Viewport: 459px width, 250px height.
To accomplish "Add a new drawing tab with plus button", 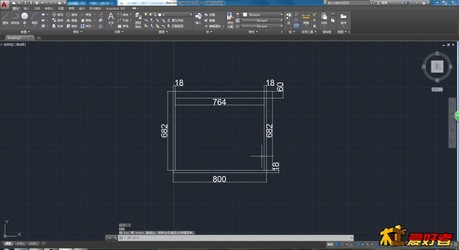I will (x=39, y=38).
